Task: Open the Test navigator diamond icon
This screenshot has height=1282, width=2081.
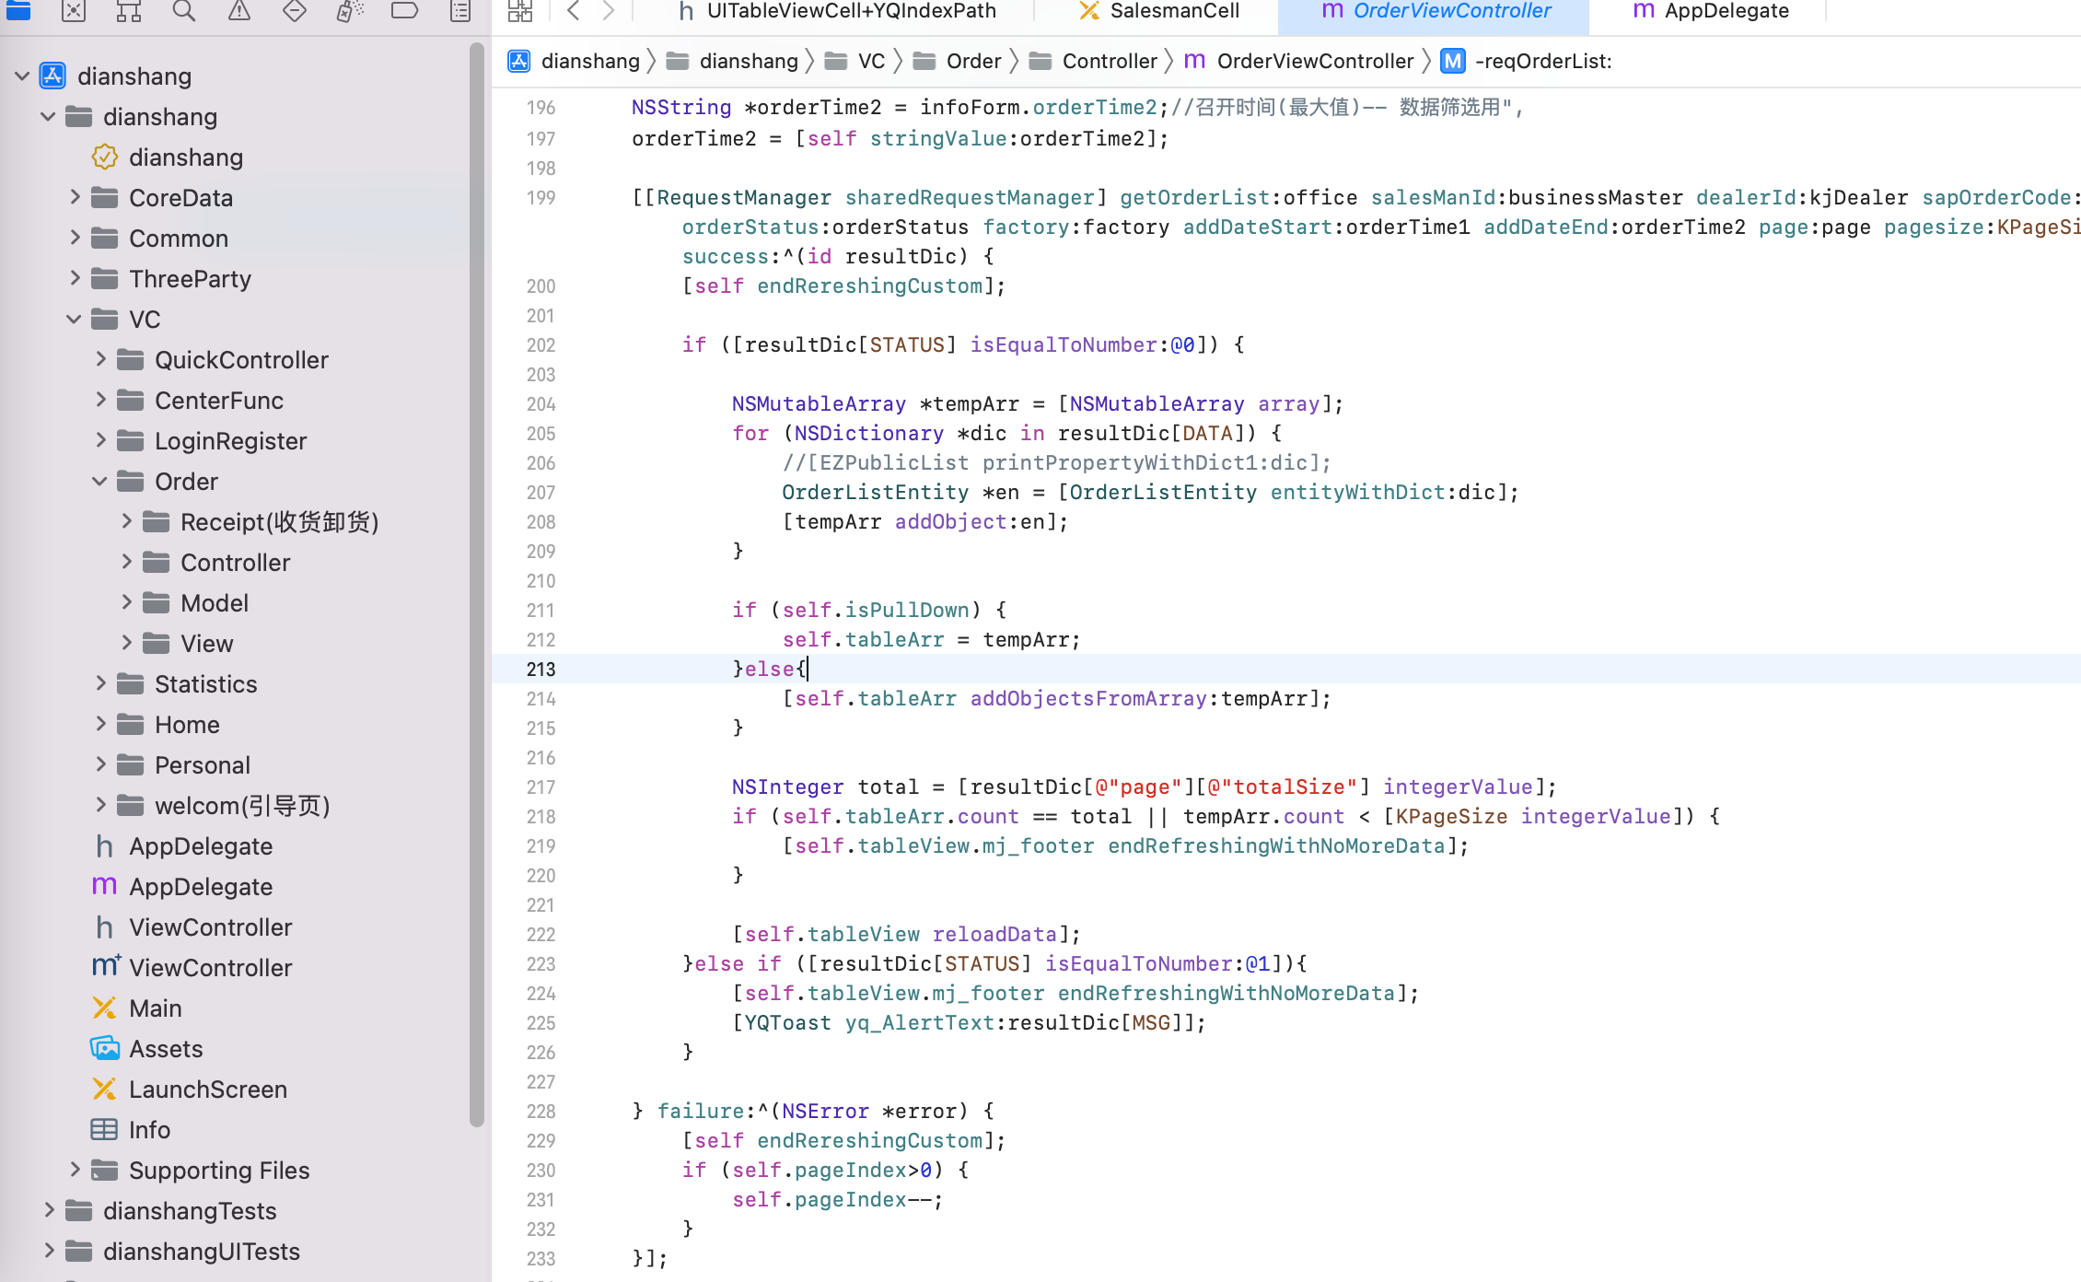Action: point(295,10)
